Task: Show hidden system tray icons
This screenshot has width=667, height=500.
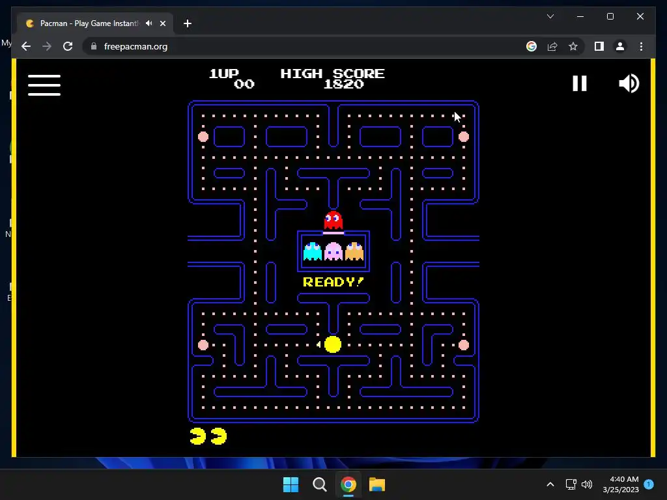Action: click(550, 484)
